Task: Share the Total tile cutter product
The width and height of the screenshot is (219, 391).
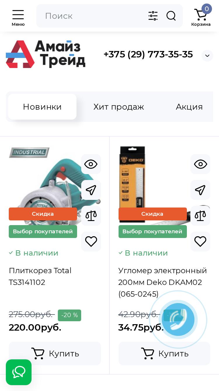Action: click(x=91, y=190)
